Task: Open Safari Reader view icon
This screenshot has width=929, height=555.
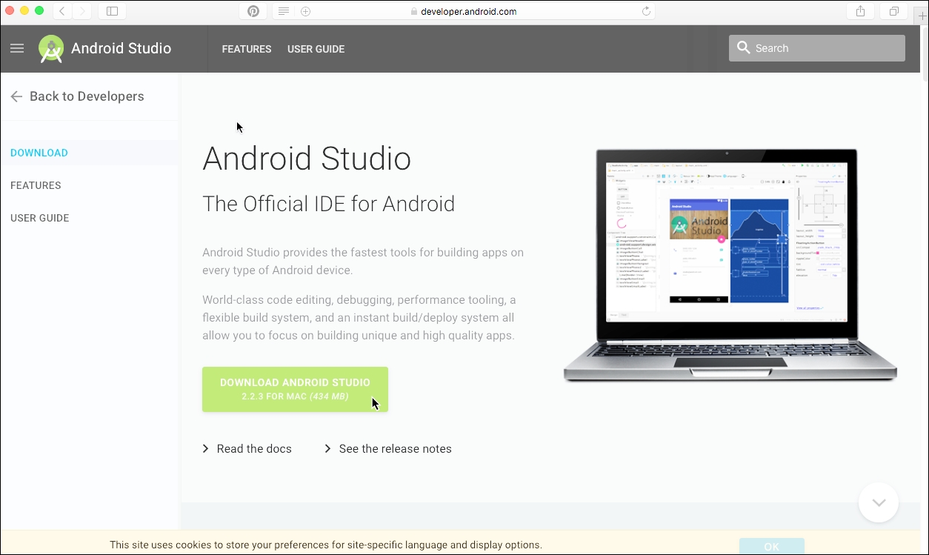Action: click(283, 11)
